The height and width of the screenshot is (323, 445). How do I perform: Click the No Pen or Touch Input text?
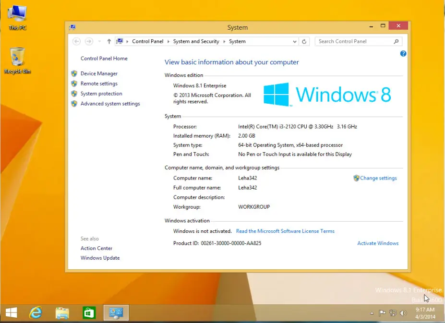295,154
